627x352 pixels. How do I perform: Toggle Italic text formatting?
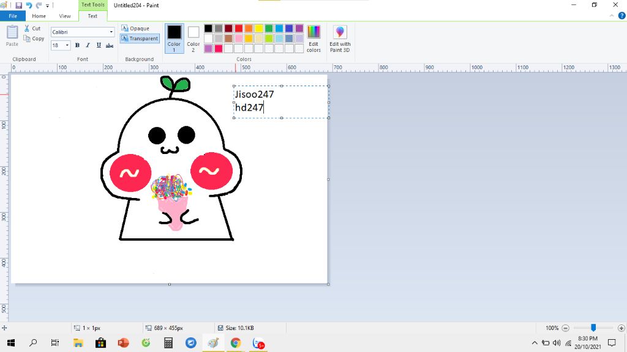point(88,45)
